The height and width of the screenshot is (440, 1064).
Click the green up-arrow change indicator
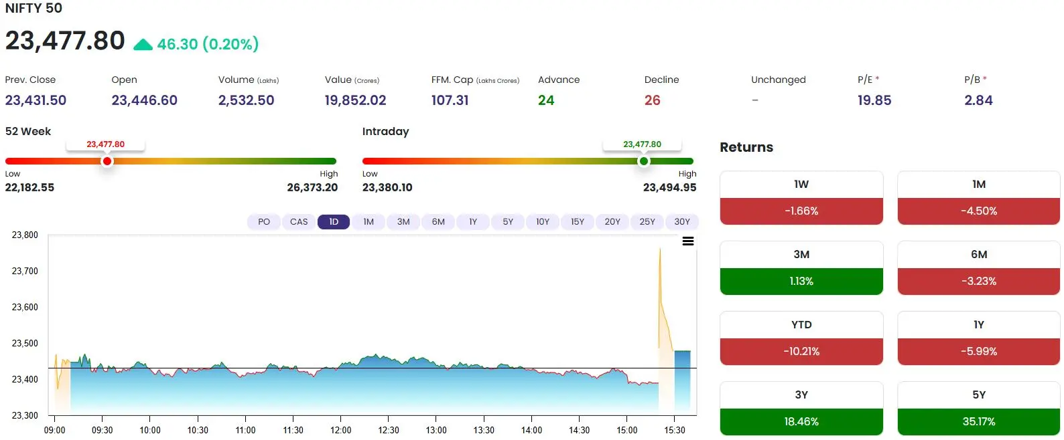pos(143,45)
